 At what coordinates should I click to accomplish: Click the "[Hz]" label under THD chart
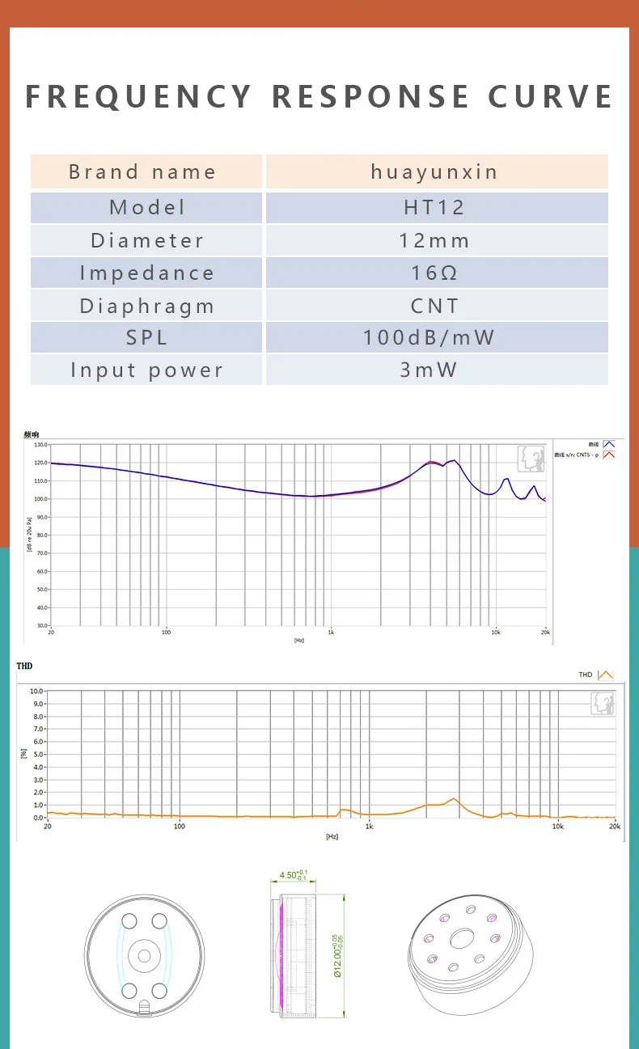pos(332,836)
